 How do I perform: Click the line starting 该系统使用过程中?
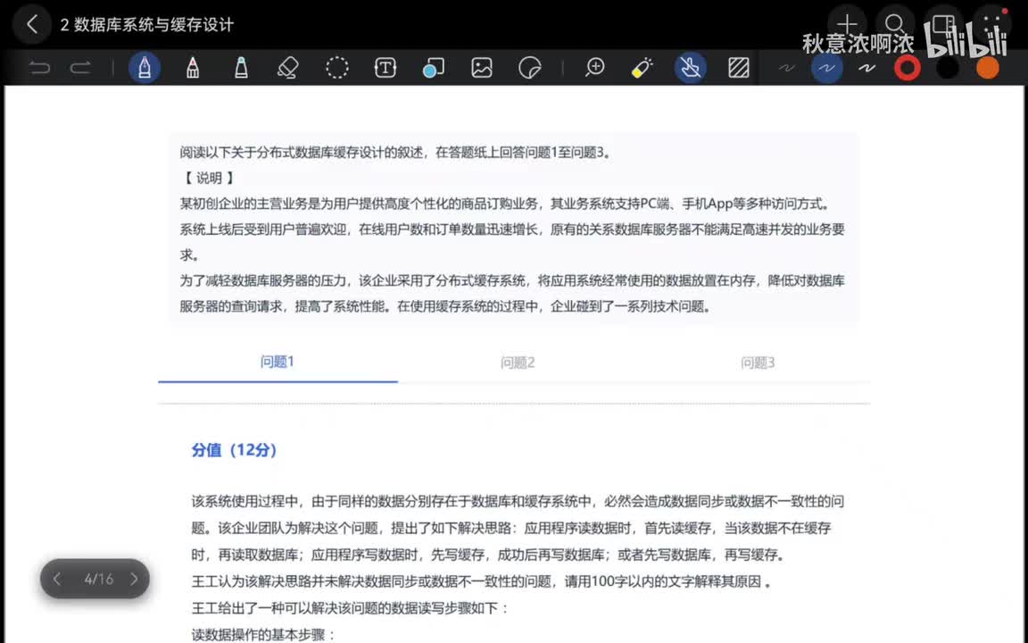tap(518, 502)
